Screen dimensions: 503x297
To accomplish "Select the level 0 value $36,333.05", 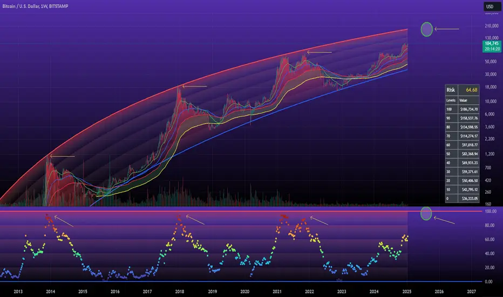I will [468, 198].
